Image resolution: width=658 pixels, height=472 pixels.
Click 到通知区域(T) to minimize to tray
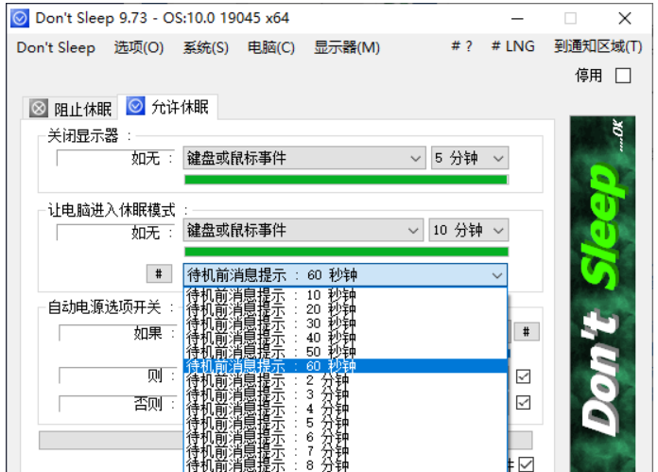click(x=598, y=46)
